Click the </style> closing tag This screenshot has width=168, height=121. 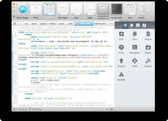[x=35, y=82]
